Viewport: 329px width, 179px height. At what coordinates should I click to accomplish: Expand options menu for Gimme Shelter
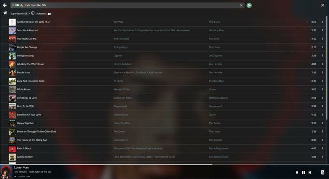(x=322, y=157)
